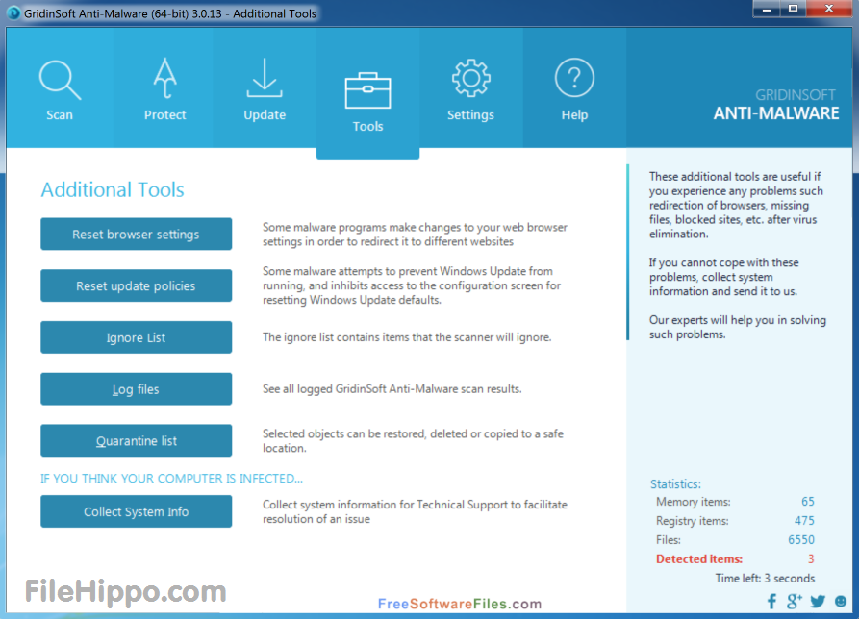Click the Log files description text

tap(392, 389)
